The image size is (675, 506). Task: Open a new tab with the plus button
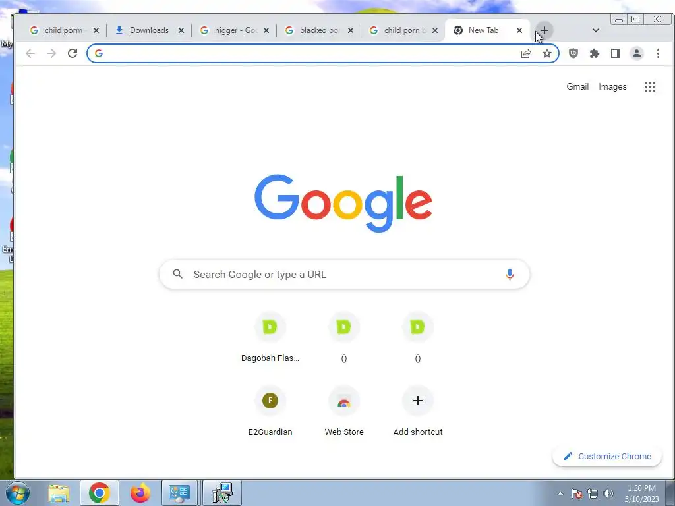pos(544,30)
